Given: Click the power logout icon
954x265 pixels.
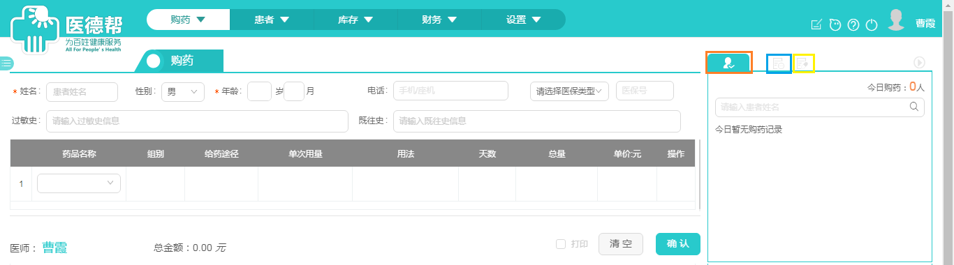Looking at the screenshot, I should 871,25.
